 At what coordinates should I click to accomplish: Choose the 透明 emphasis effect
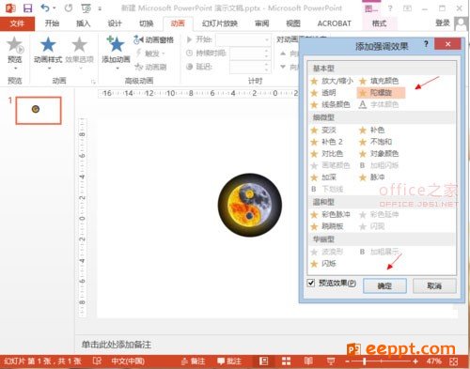323,93
